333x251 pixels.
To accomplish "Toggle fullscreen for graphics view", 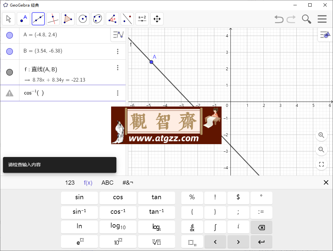I will pos(321,164).
